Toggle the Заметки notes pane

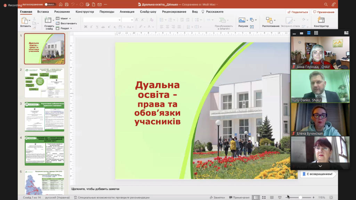click(217, 198)
